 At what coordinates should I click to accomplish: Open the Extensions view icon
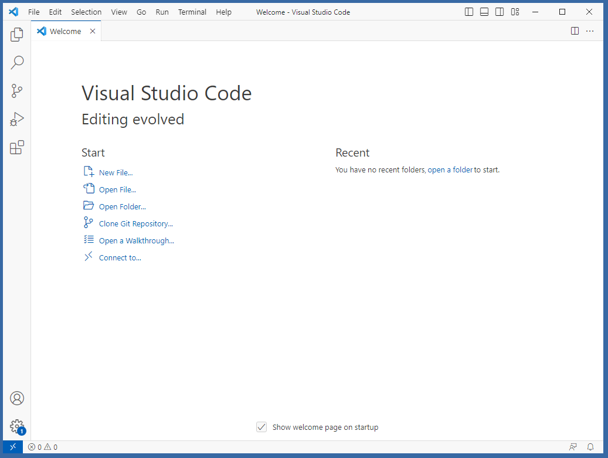(17, 147)
